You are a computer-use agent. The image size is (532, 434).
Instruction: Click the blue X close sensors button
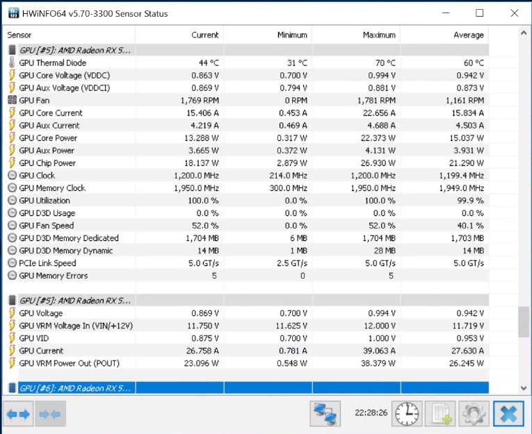pos(508,414)
